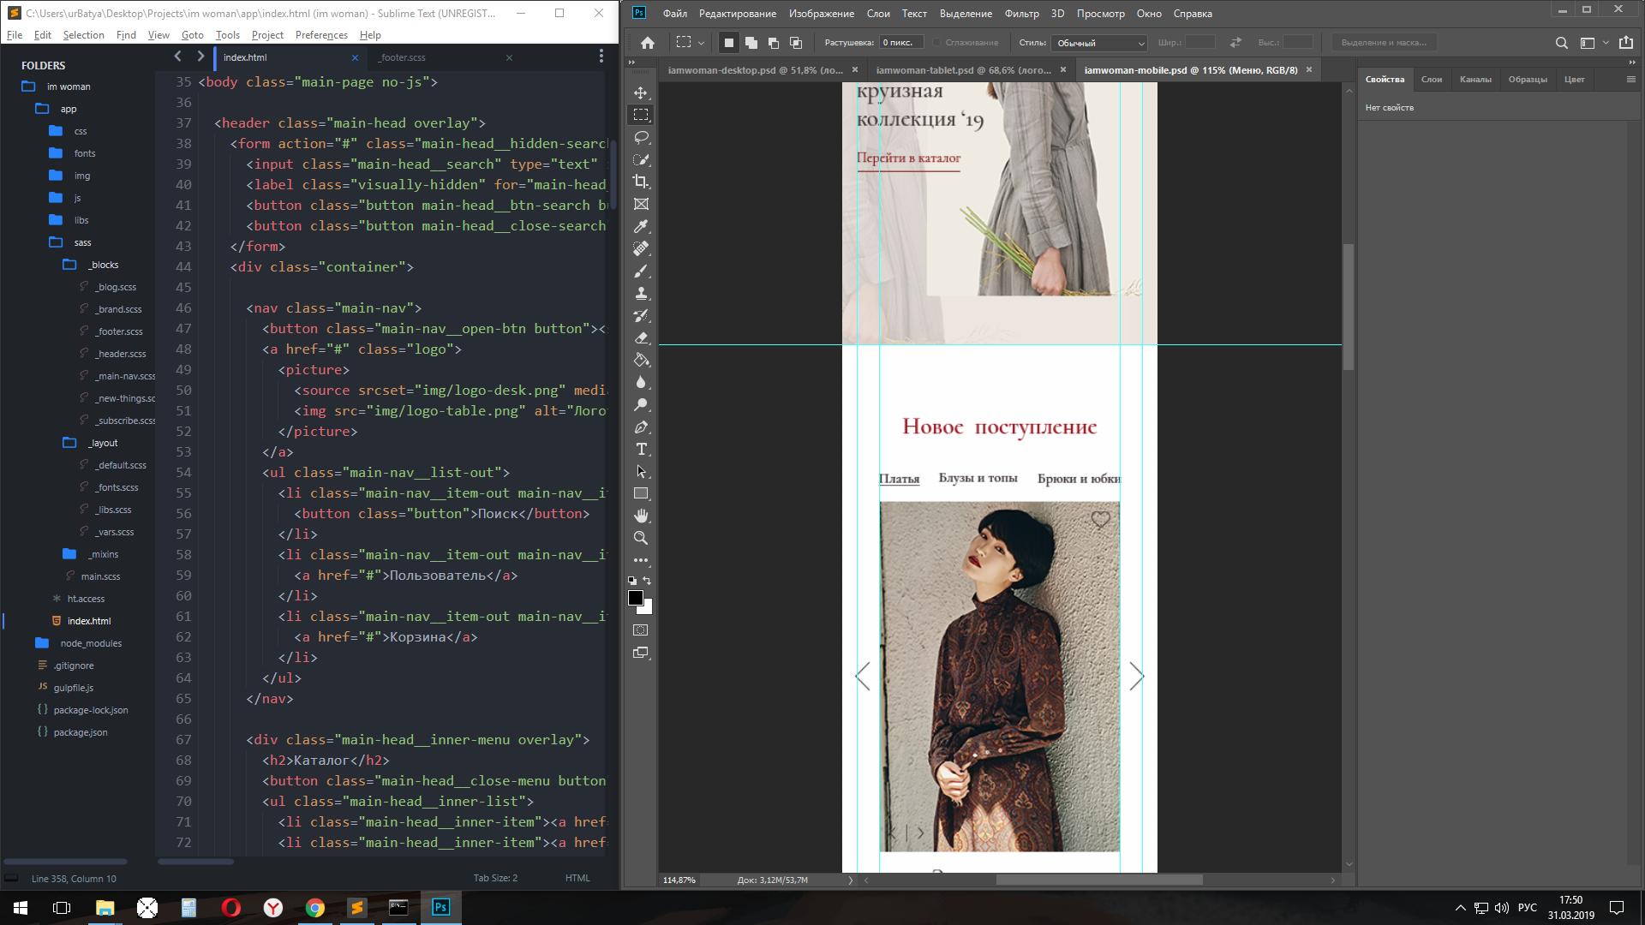Viewport: 1645px width, 925px height.
Task: Switch to _footer.scss tab
Action: point(403,57)
